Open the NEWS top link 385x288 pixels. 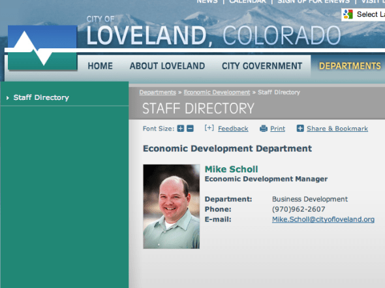pyautogui.click(x=207, y=1)
